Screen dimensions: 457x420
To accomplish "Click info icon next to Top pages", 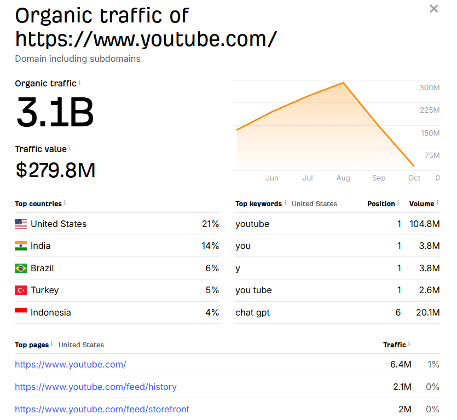I will pos(52,344).
